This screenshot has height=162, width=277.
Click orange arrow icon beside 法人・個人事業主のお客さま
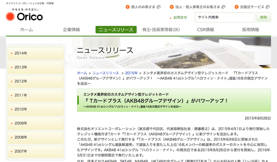pos(172,7)
